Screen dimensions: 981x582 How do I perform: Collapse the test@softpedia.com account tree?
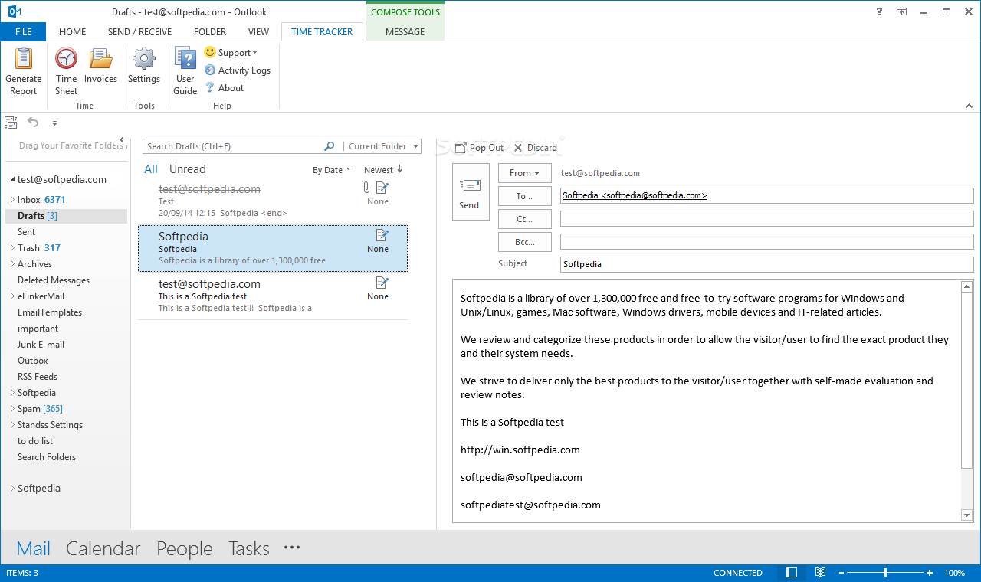[x=12, y=180]
